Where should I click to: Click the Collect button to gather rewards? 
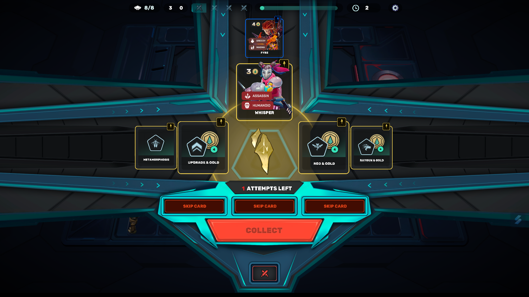point(264,230)
